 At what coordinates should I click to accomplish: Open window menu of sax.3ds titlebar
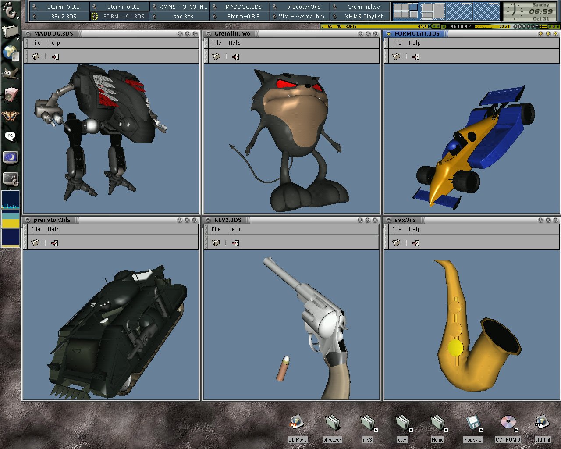pyautogui.click(x=389, y=220)
